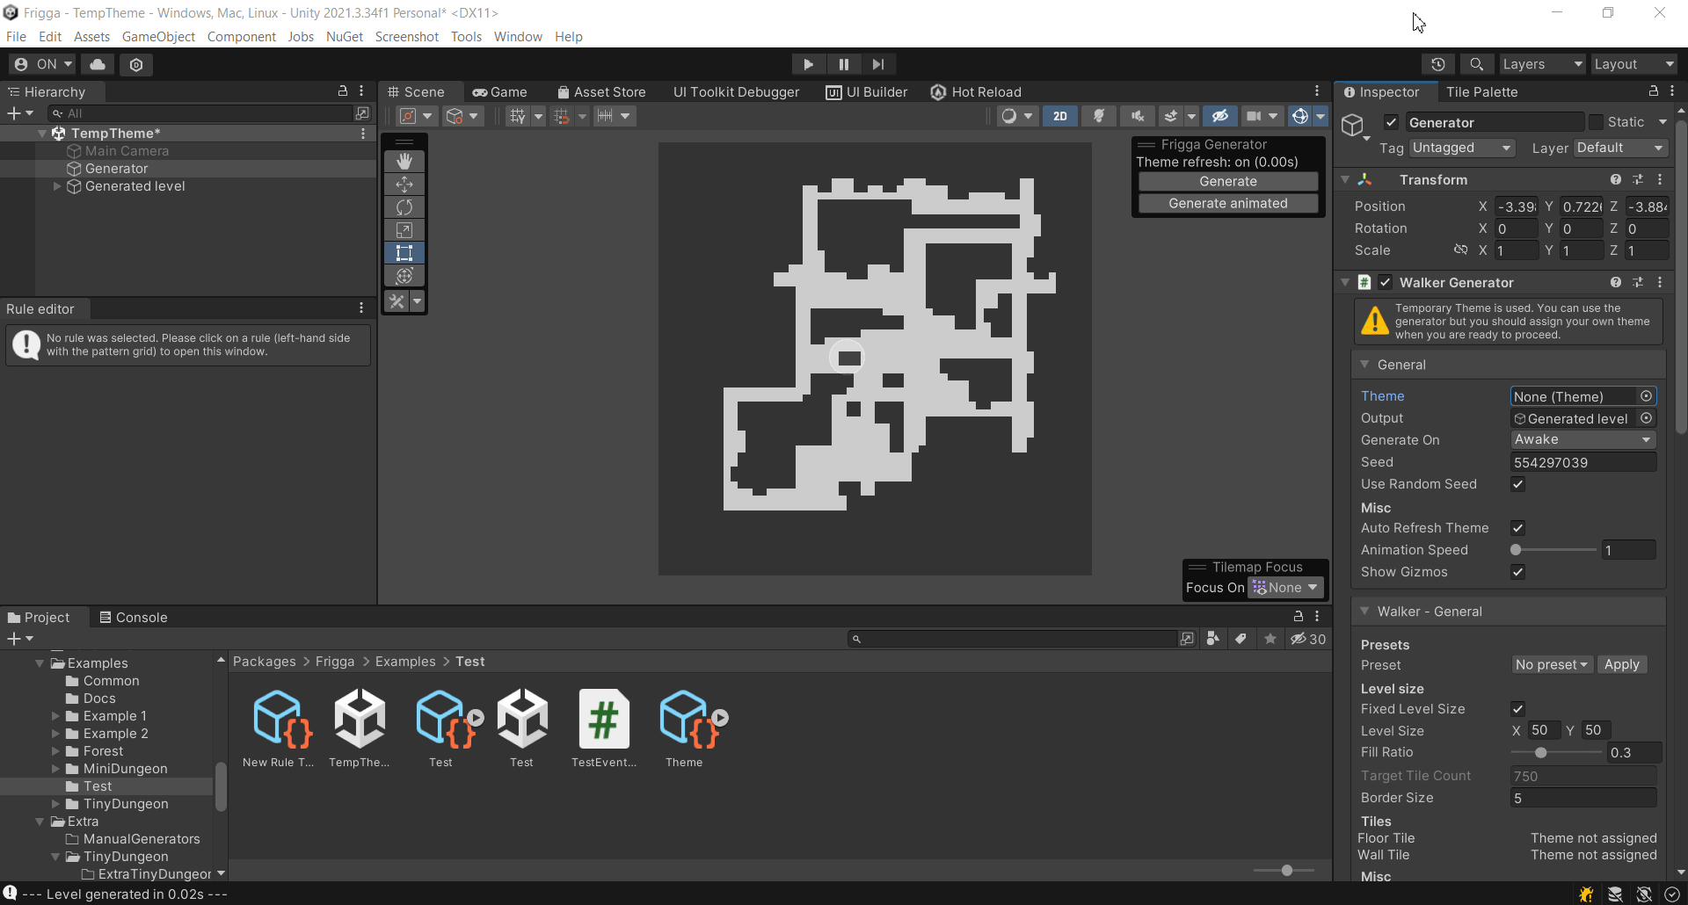Toggle grid snapping icon
Screen dimensions: 1688x905
tap(561, 116)
